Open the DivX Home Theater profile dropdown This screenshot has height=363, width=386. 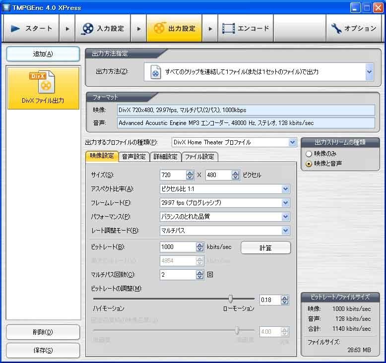(292, 142)
